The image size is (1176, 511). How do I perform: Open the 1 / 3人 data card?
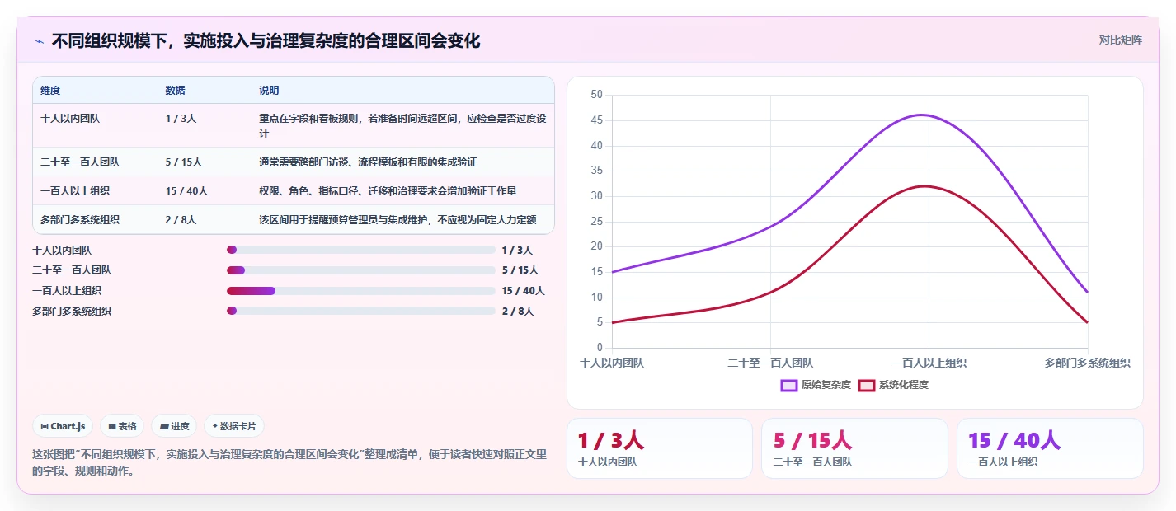coord(659,448)
